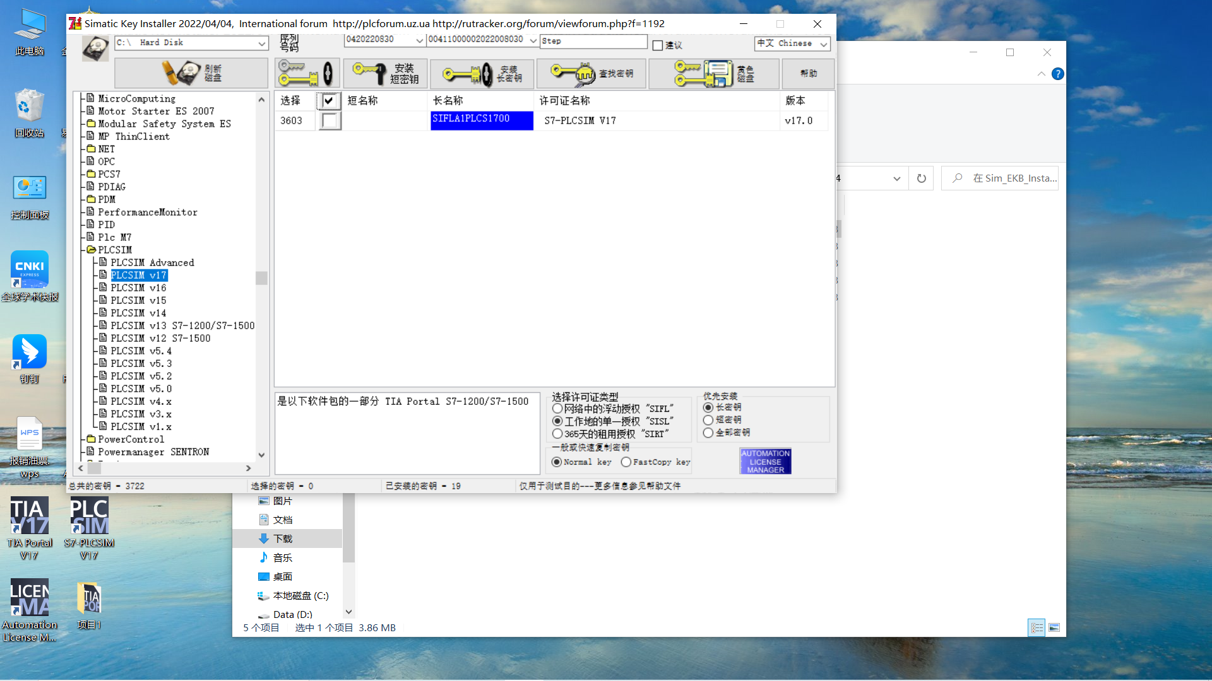This screenshot has width=1212, height=681.
Task: Click the install long key button
Action: coord(482,74)
